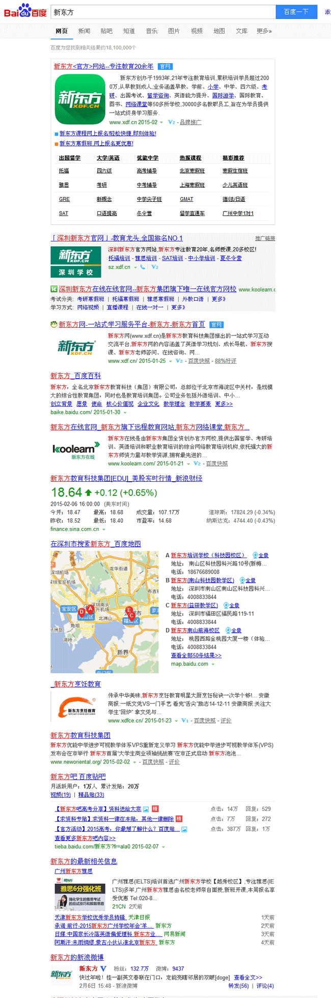Click image icon after 资料送给大家
The image size is (331, 998).
coord(146,809)
